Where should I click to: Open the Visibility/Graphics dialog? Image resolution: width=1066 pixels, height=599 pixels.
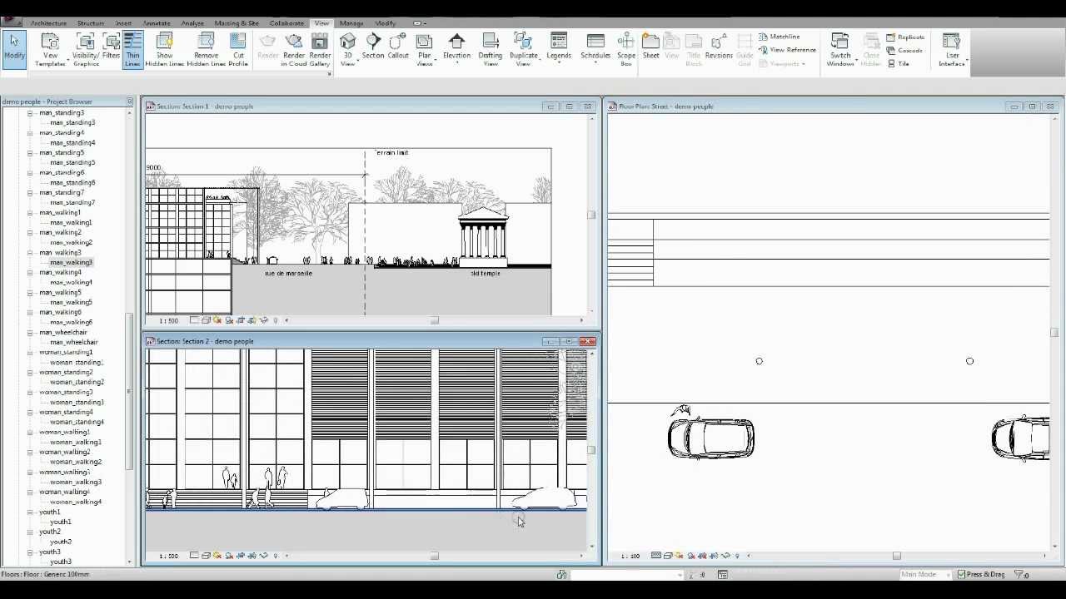86,49
